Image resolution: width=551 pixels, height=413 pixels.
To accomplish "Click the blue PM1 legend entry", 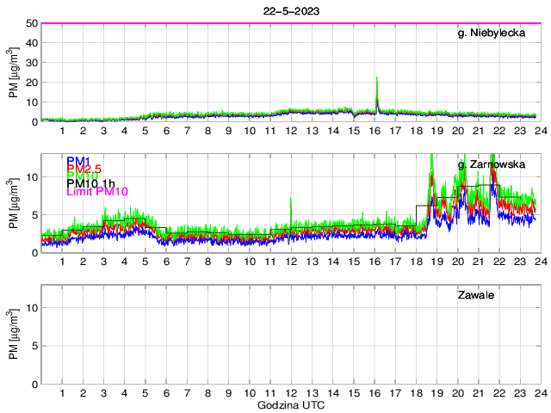I will pos(77,161).
